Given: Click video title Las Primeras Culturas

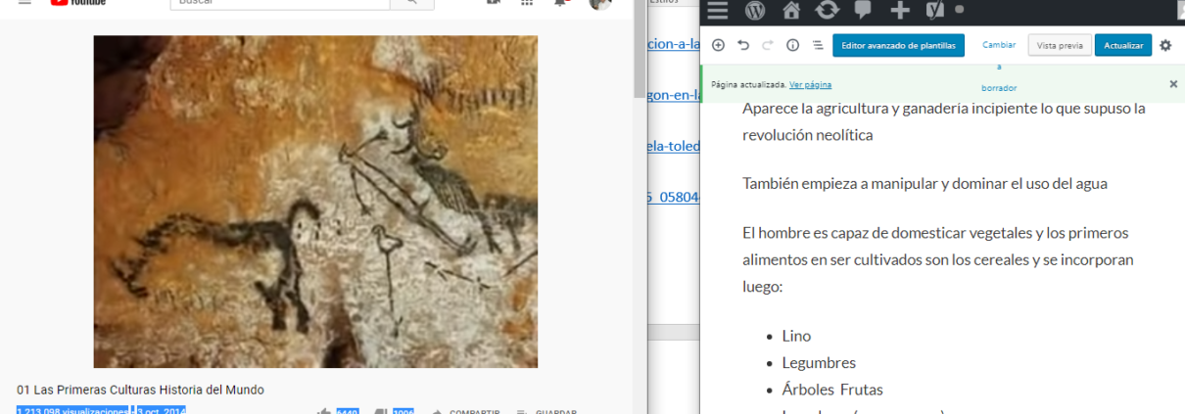Looking at the screenshot, I should tap(140, 390).
